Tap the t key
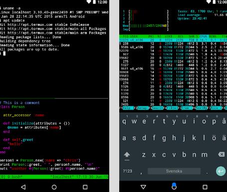The width and height of the screenshot is (227, 192). coord(164,121)
